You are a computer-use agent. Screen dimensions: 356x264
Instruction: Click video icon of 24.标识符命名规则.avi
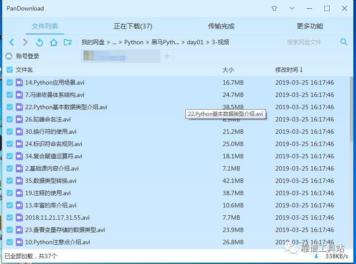[x=19, y=143]
